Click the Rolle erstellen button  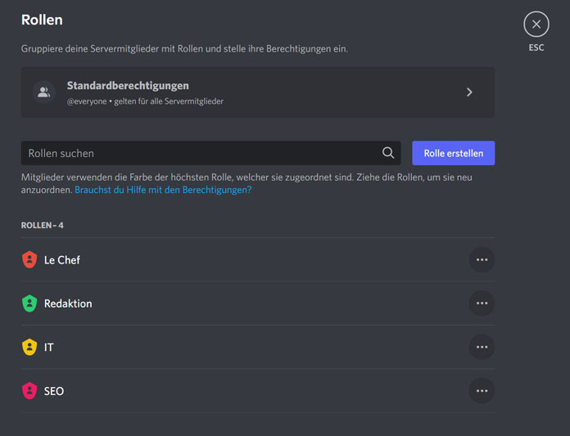(454, 153)
